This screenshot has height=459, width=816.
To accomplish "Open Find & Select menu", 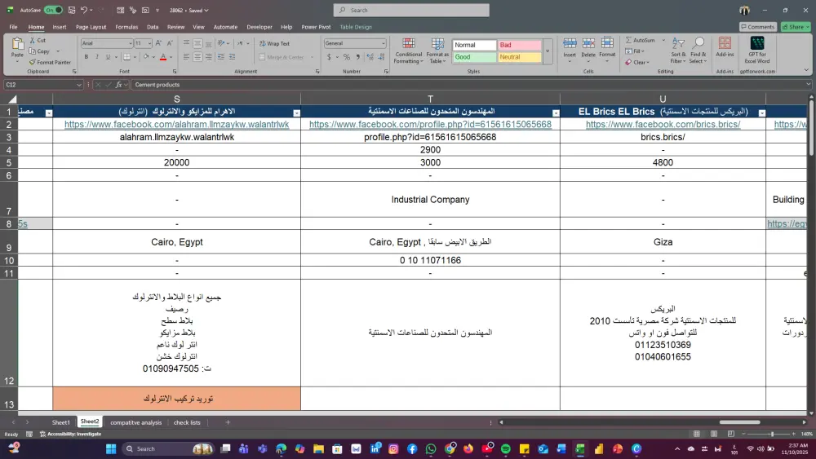I will (x=698, y=51).
